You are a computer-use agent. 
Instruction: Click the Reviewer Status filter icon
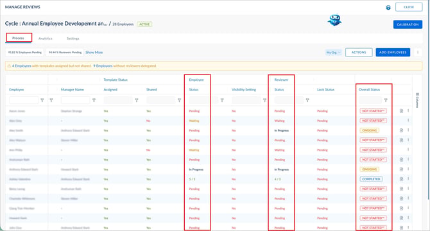coord(307,100)
